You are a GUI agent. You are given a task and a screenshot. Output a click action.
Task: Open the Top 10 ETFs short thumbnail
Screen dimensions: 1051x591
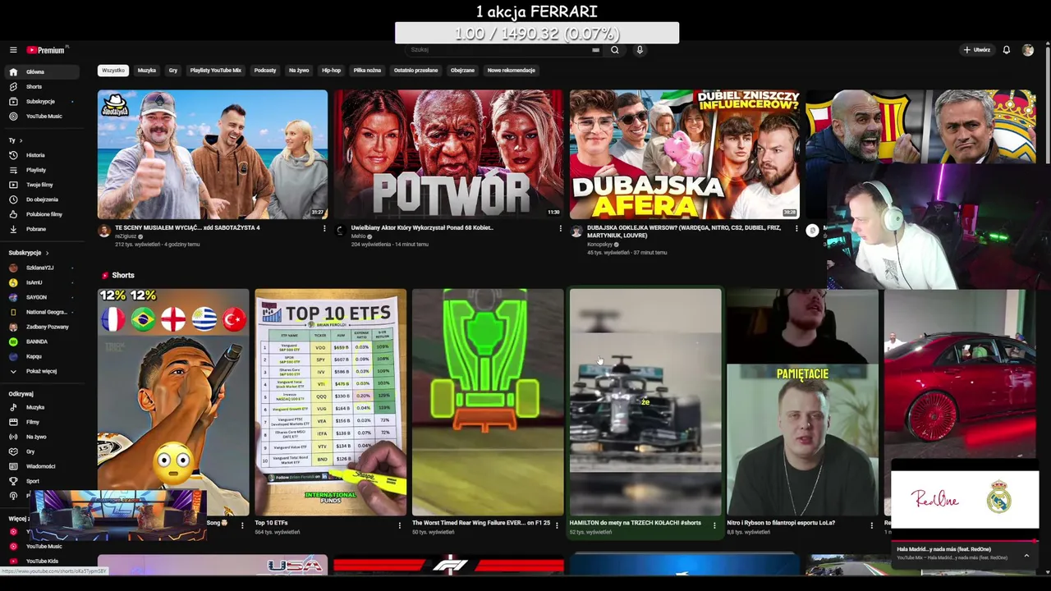(330, 401)
